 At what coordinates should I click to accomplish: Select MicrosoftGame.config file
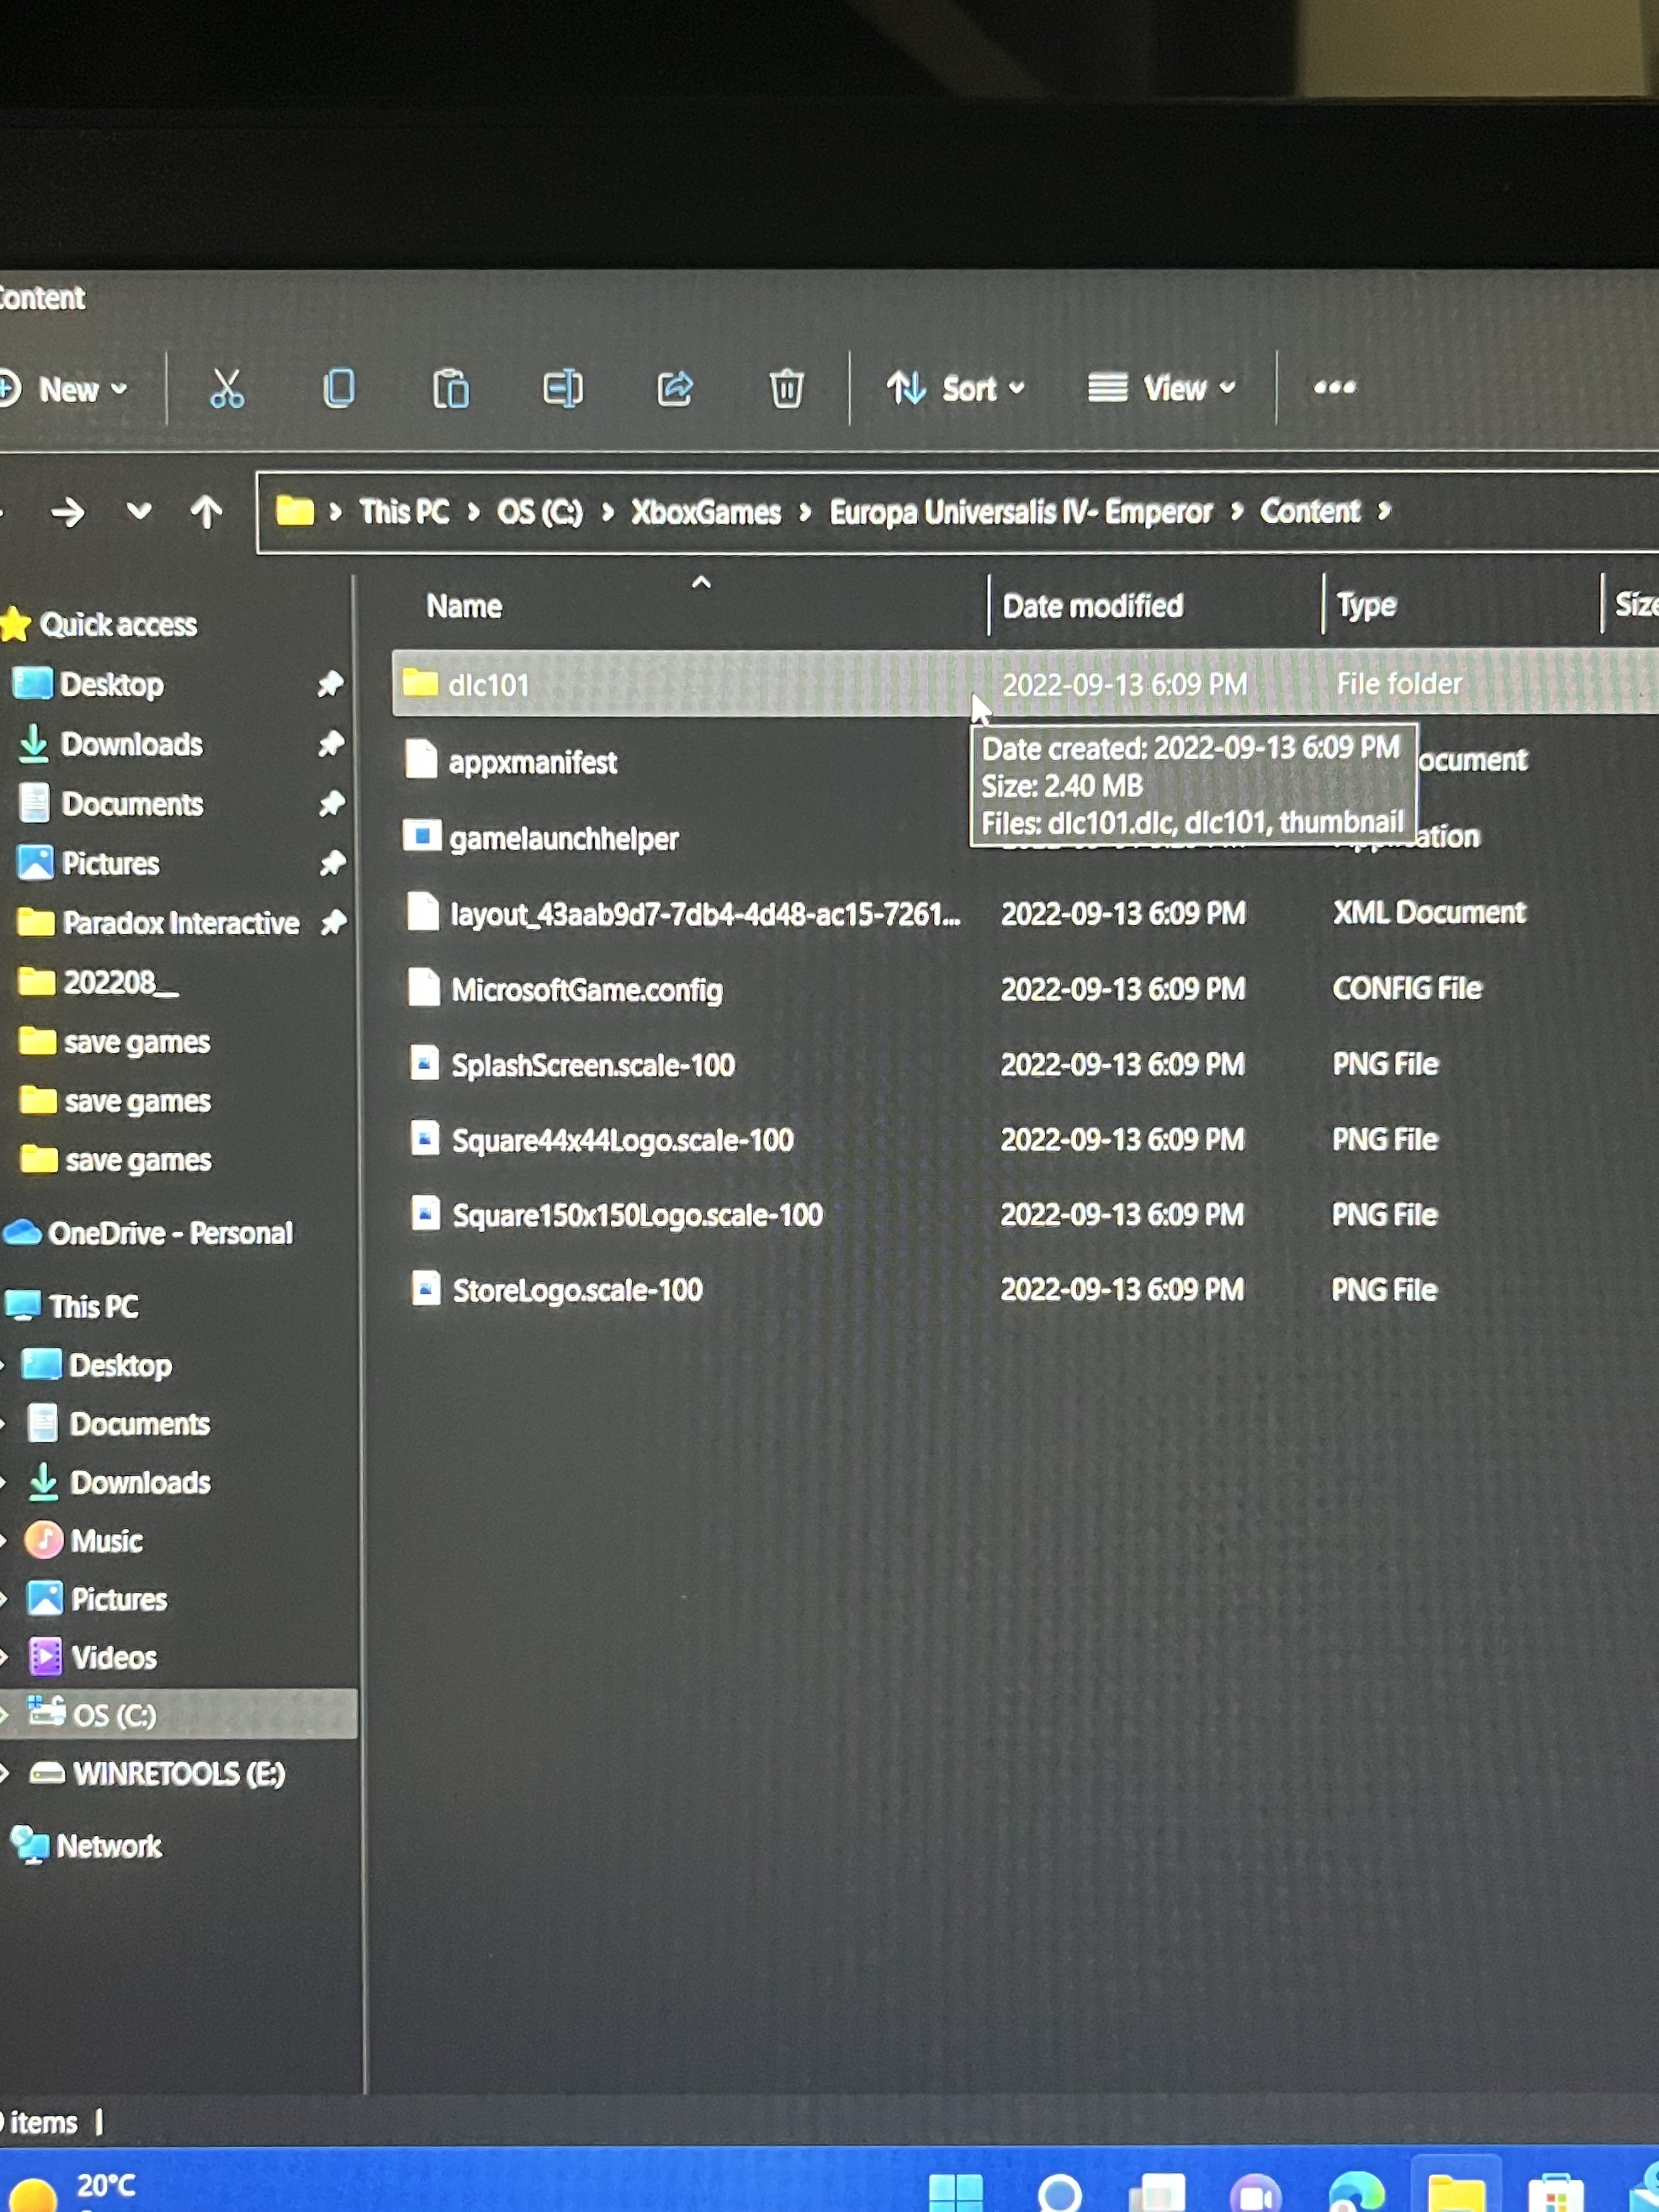[x=586, y=990]
